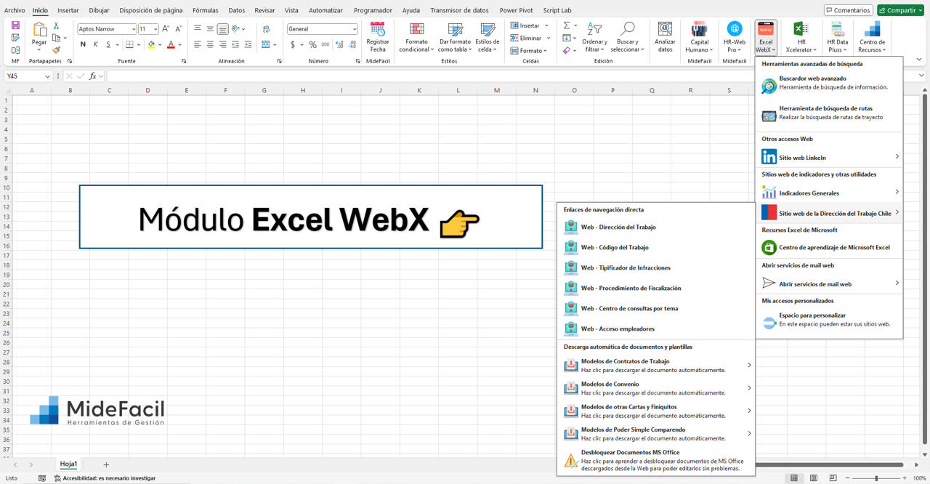Image resolution: width=930 pixels, height=484 pixels.
Task: Open the HR Data Pluss button
Action: click(837, 36)
